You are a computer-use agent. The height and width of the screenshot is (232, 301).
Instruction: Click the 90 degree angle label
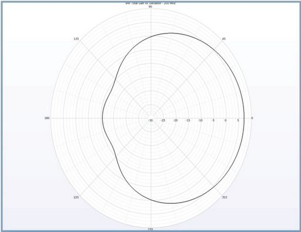coord(150,6)
